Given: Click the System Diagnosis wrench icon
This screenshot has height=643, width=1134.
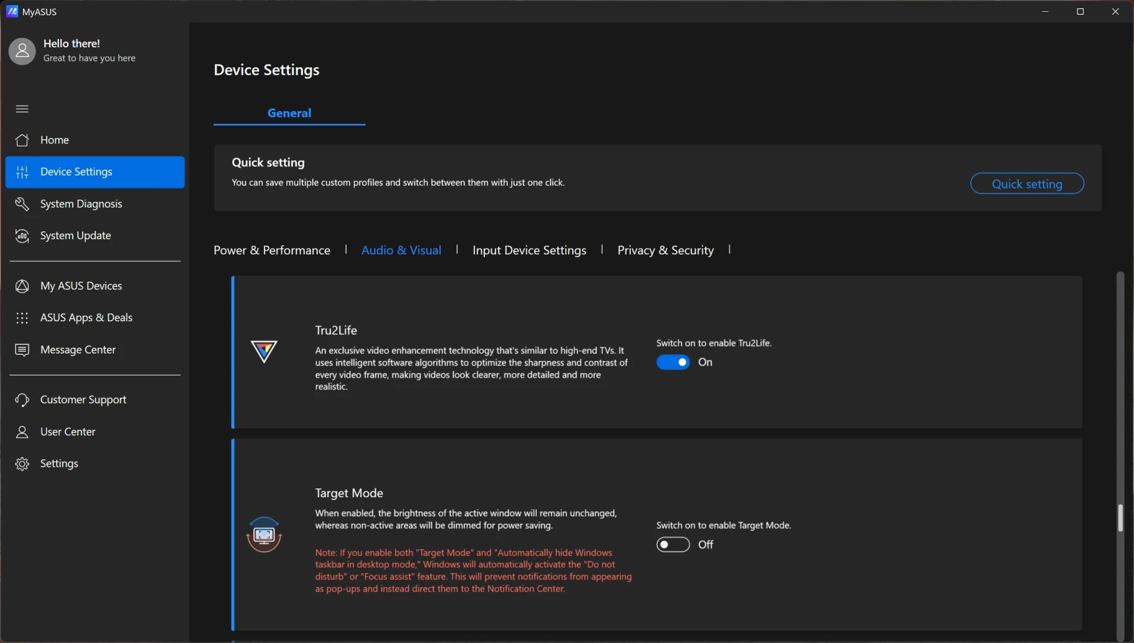Looking at the screenshot, I should [x=22, y=204].
